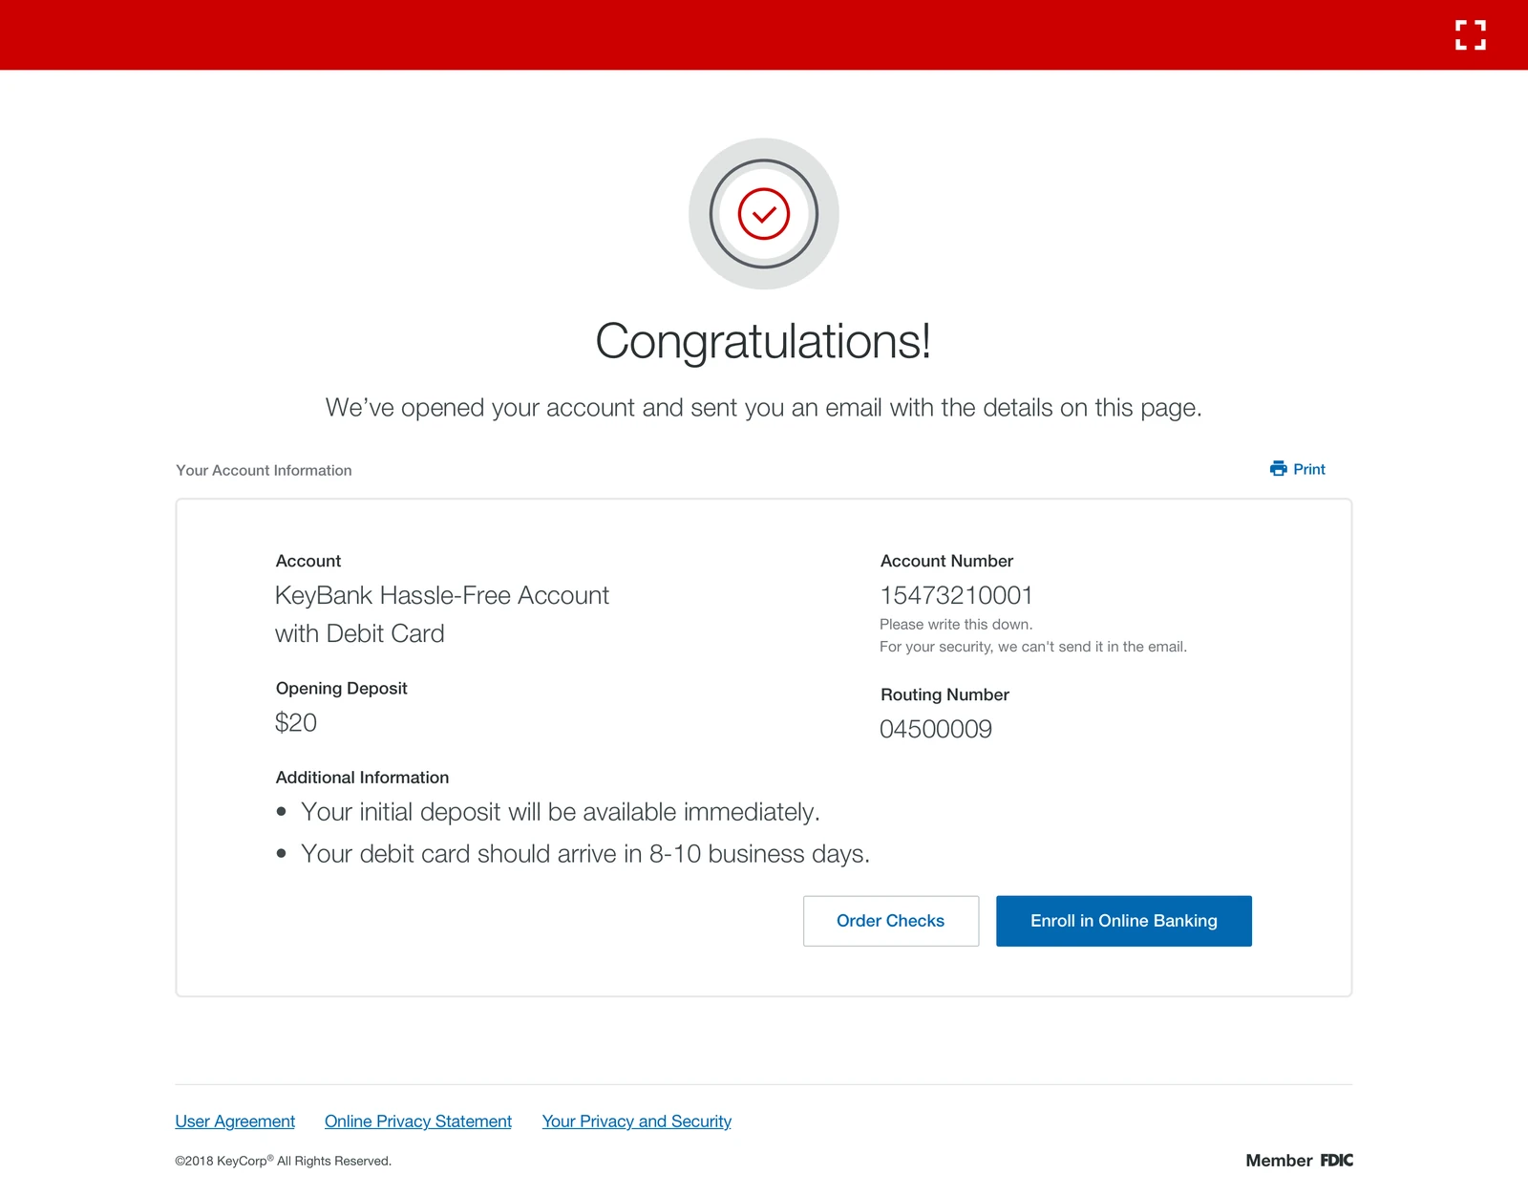
Task: Select the routing number 04500009
Action: coord(936,729)
